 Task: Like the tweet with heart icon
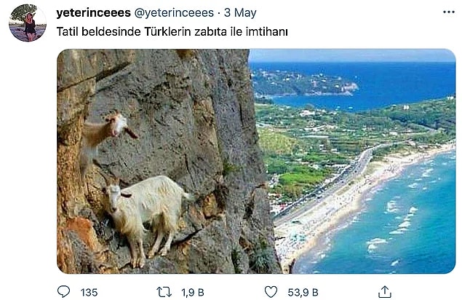[271, 292]
